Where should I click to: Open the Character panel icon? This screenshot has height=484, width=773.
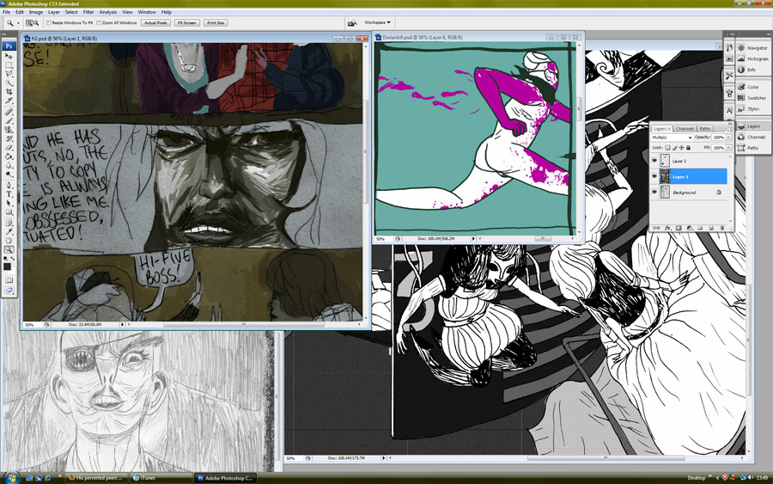click(729, 110)
